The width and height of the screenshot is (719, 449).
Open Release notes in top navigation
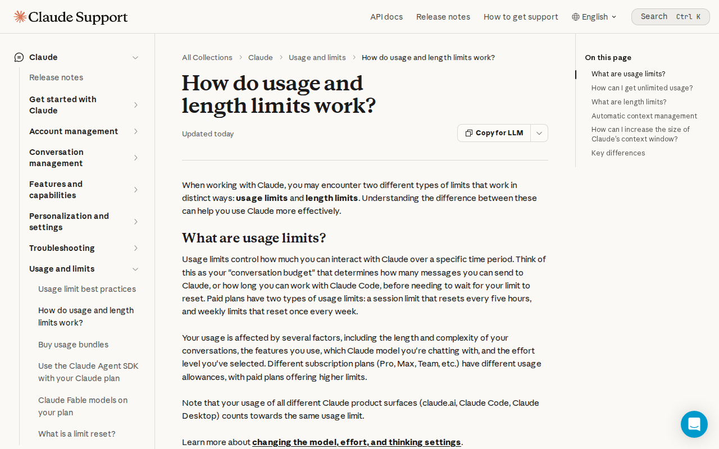point(443,17)
